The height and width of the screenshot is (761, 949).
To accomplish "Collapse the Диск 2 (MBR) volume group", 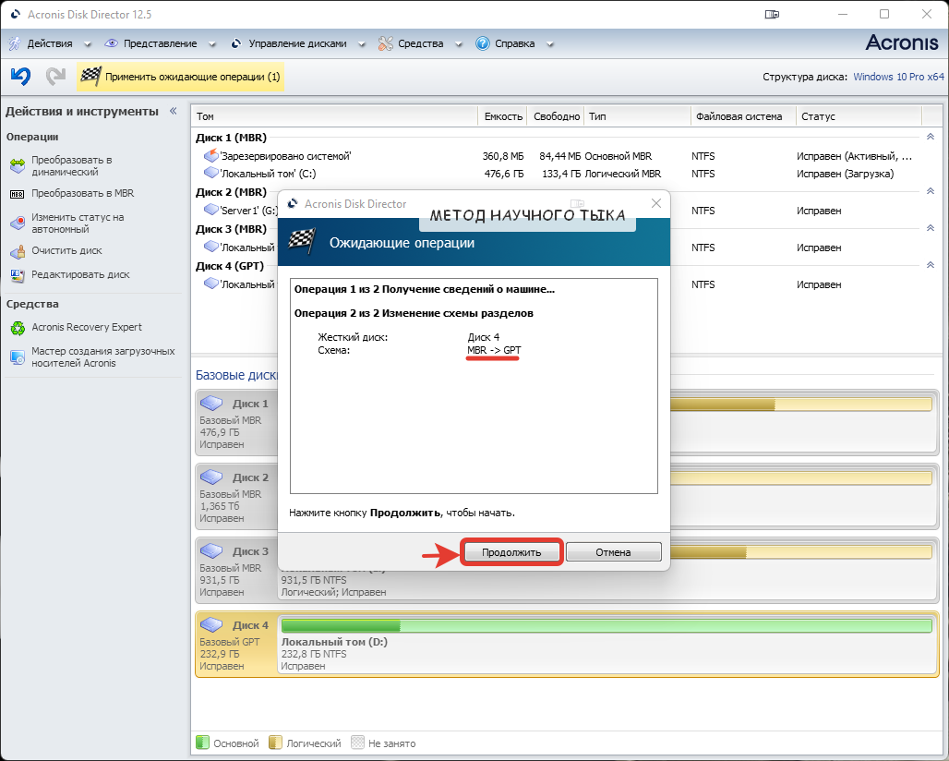I will coord(931,191).
